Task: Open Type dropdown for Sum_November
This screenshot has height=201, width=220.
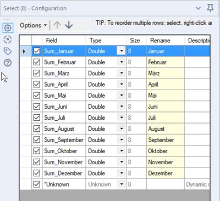Action: 121,162
